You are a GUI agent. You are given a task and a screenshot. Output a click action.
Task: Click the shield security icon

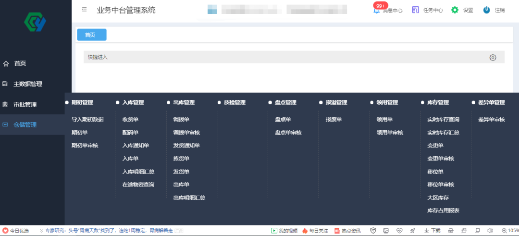click(373, 231)
